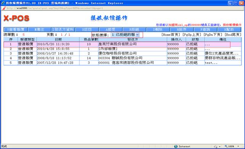Click the X-POS logo

16,18
